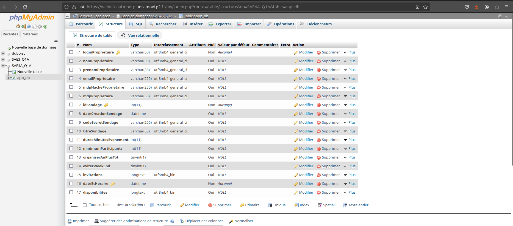Image resolution: width=513 pixels, height=226 pixels.
Task: Click the reload navigation panel icon
Action: [45, 26]
